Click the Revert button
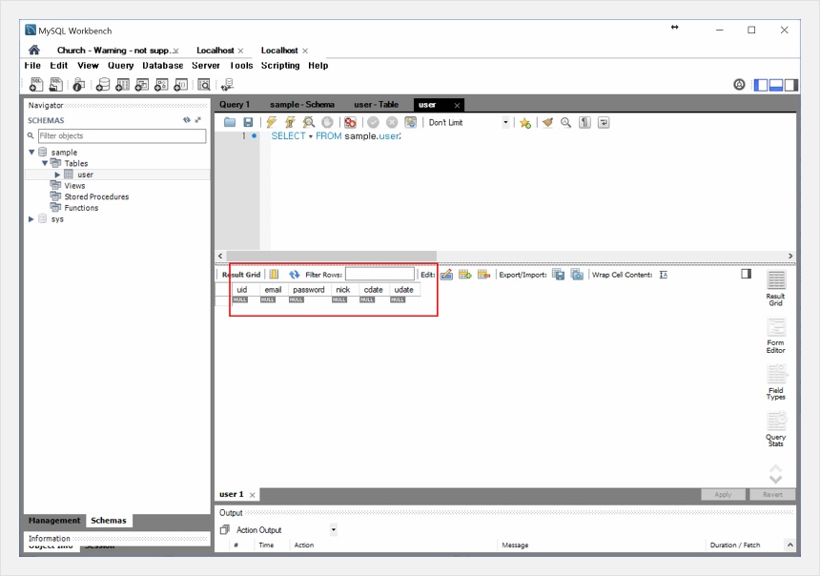The height and width of the screenshot is (576, 820). click(772, 494)
